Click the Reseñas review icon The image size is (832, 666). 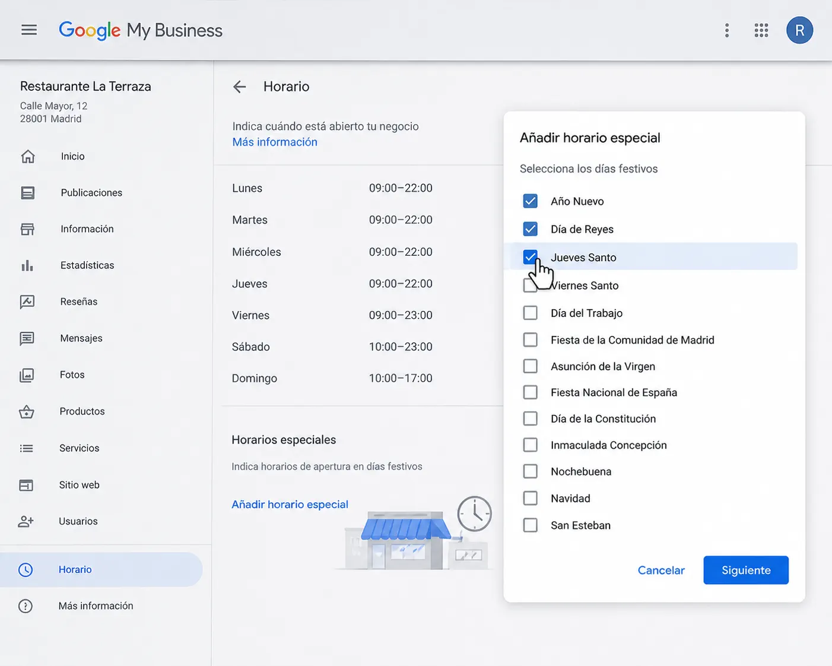coord(27,302)
